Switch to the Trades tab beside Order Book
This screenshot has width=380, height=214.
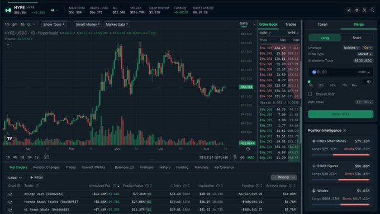pyautogui.click(x=291, y=25)
